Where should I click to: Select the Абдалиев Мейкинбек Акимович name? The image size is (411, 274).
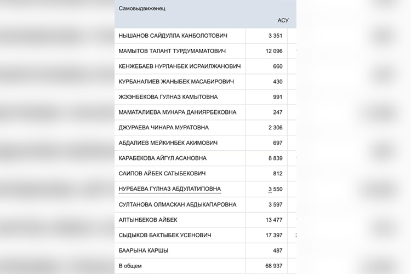coord(168,143)
